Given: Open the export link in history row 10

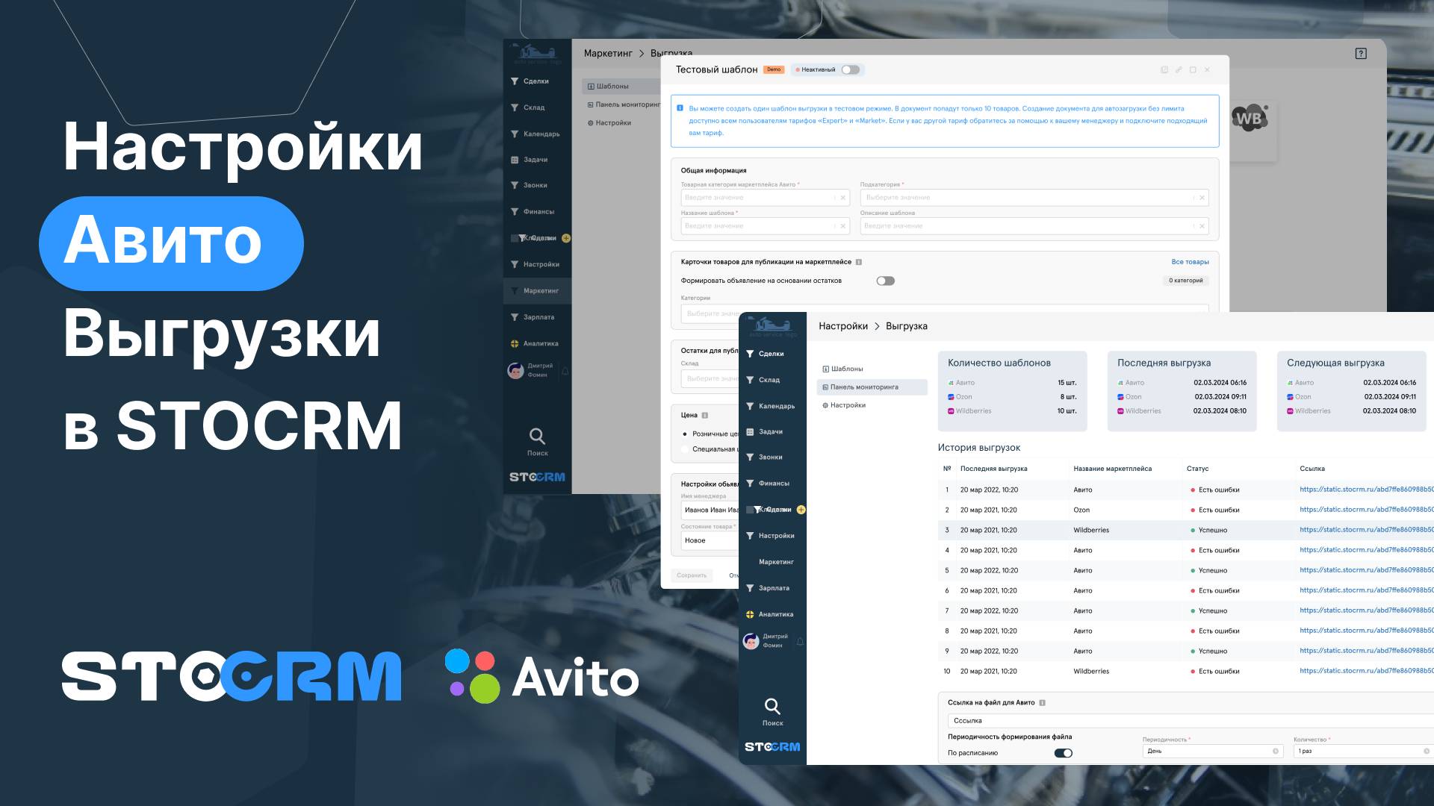Looking at the screenshot, I should coord(1366,671).
